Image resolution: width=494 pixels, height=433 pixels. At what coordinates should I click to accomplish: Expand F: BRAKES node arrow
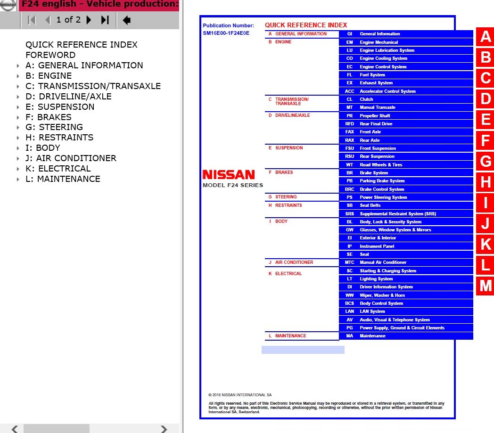18,117
